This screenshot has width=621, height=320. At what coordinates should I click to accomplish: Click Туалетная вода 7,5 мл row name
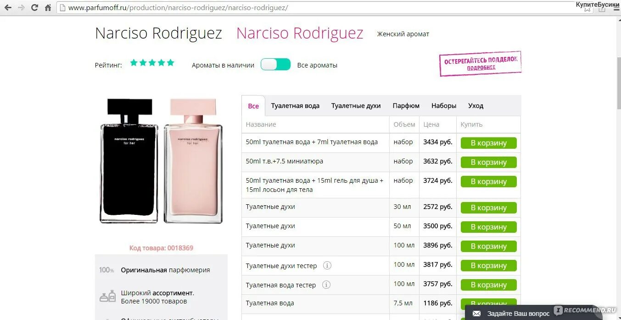coord(270,303)
